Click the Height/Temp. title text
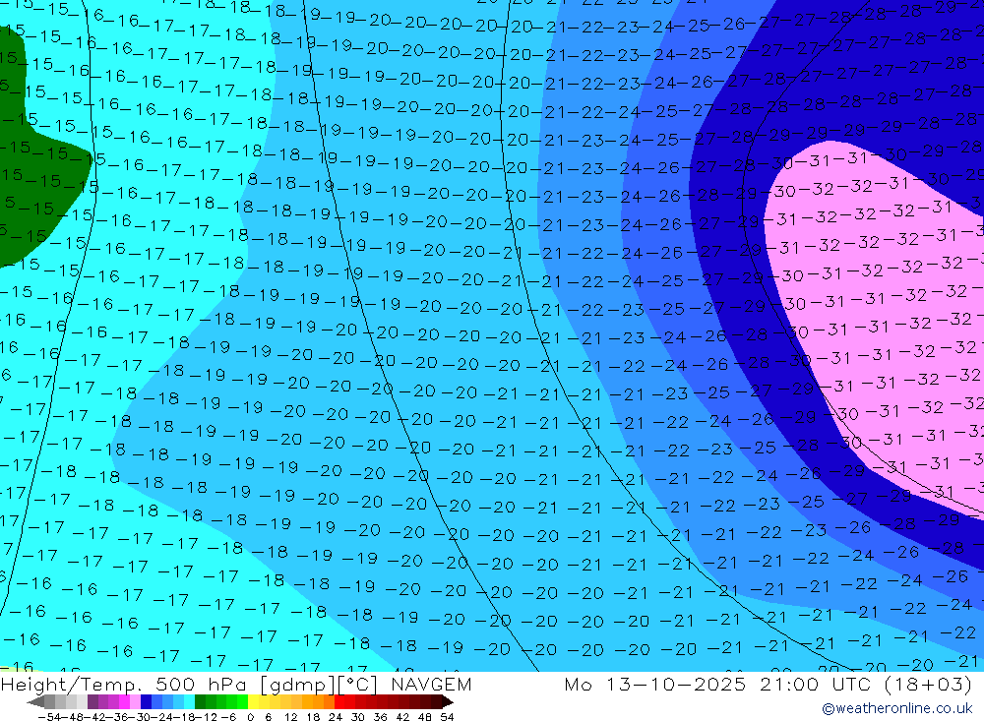 72,685
